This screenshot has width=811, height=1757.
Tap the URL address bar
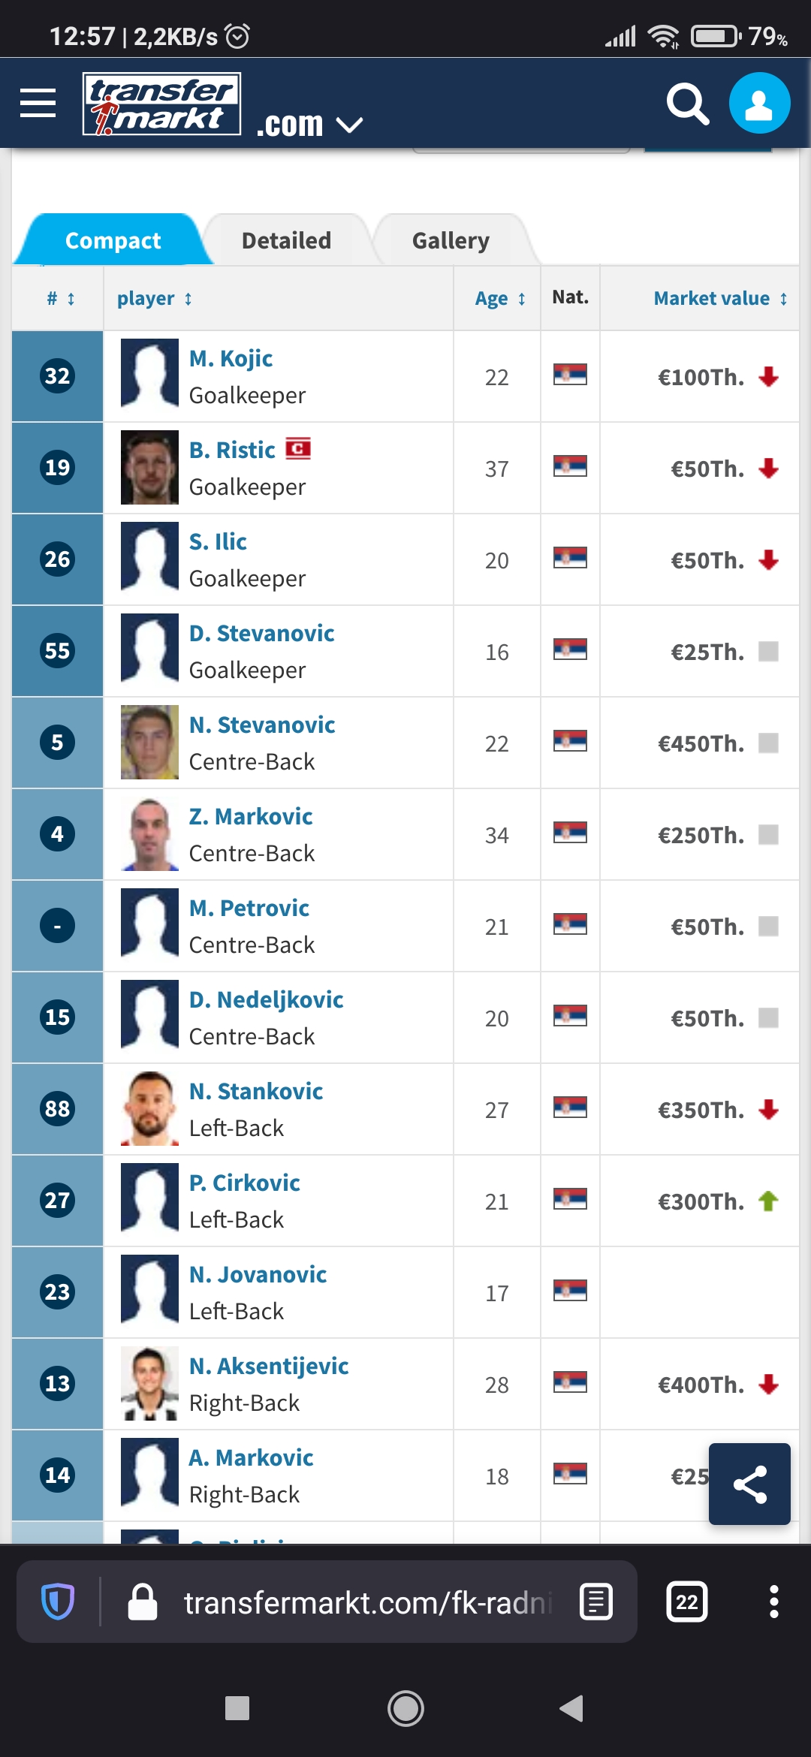(x=368, y=1602)
